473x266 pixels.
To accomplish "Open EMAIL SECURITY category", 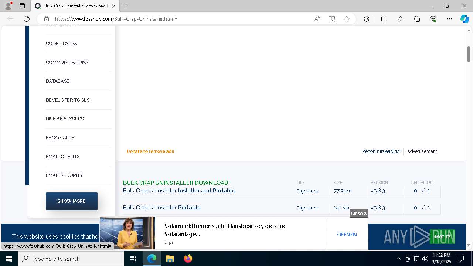I will pyautogui.click(x=64, y=175).
